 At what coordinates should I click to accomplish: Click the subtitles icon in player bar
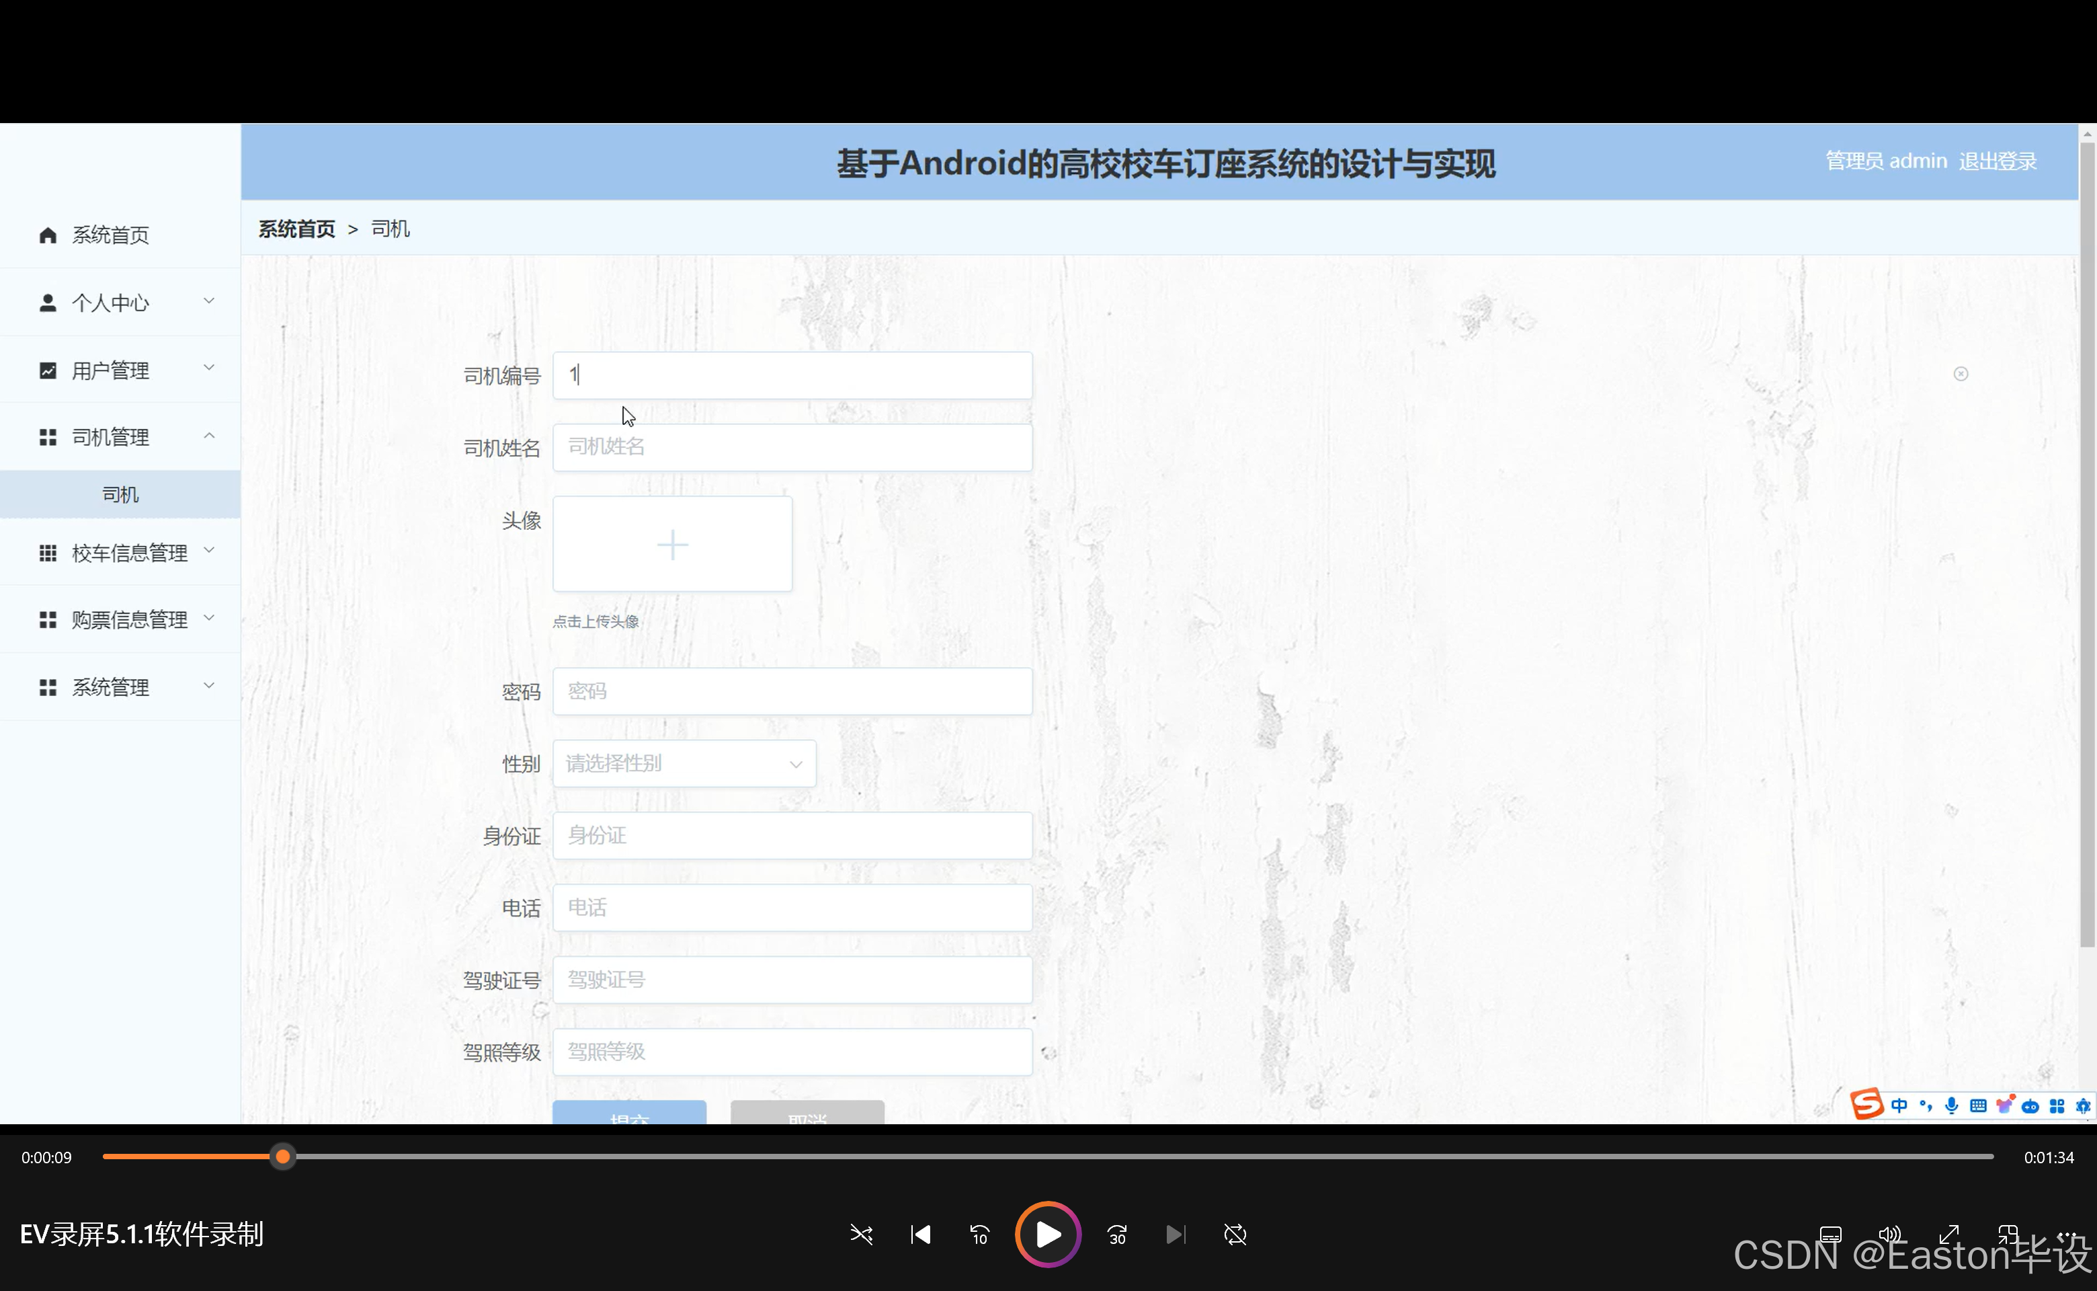coord(1830,1235)
